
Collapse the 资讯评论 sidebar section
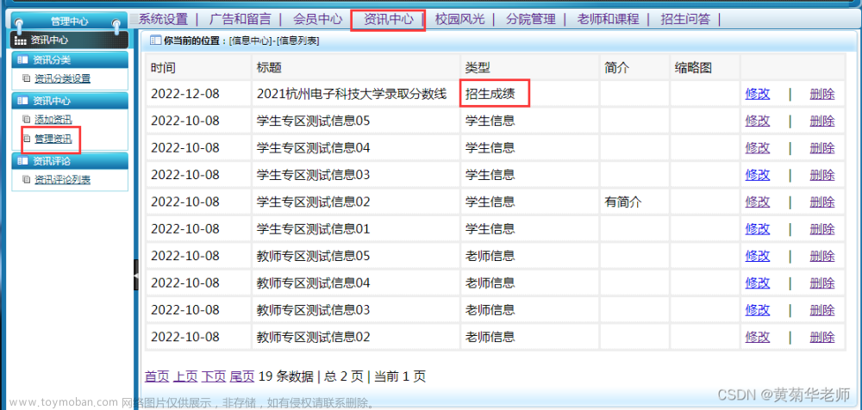point(70,161)
